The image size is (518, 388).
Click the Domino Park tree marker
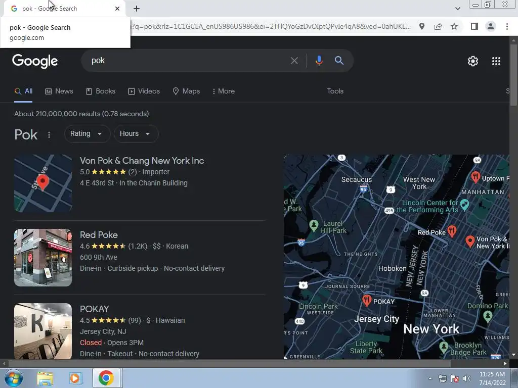(x=488, y=316)
